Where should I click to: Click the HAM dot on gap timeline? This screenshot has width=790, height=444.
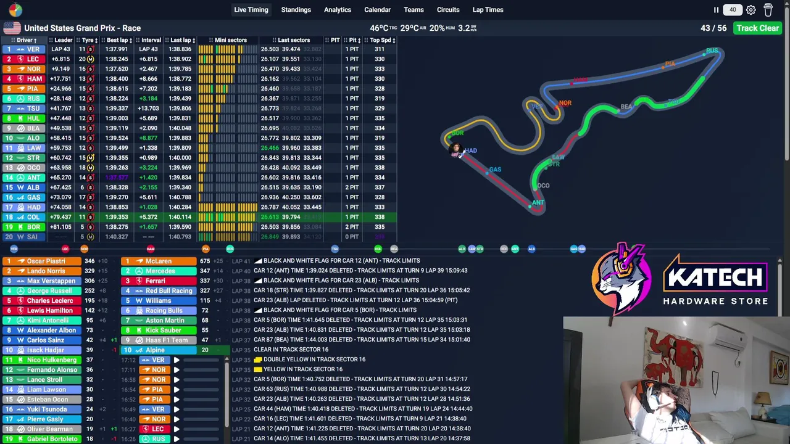tap(151, 249)
